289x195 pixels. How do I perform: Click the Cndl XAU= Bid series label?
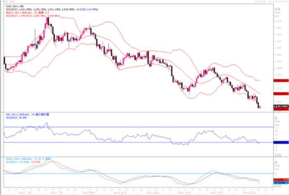(x=12, y=7)
